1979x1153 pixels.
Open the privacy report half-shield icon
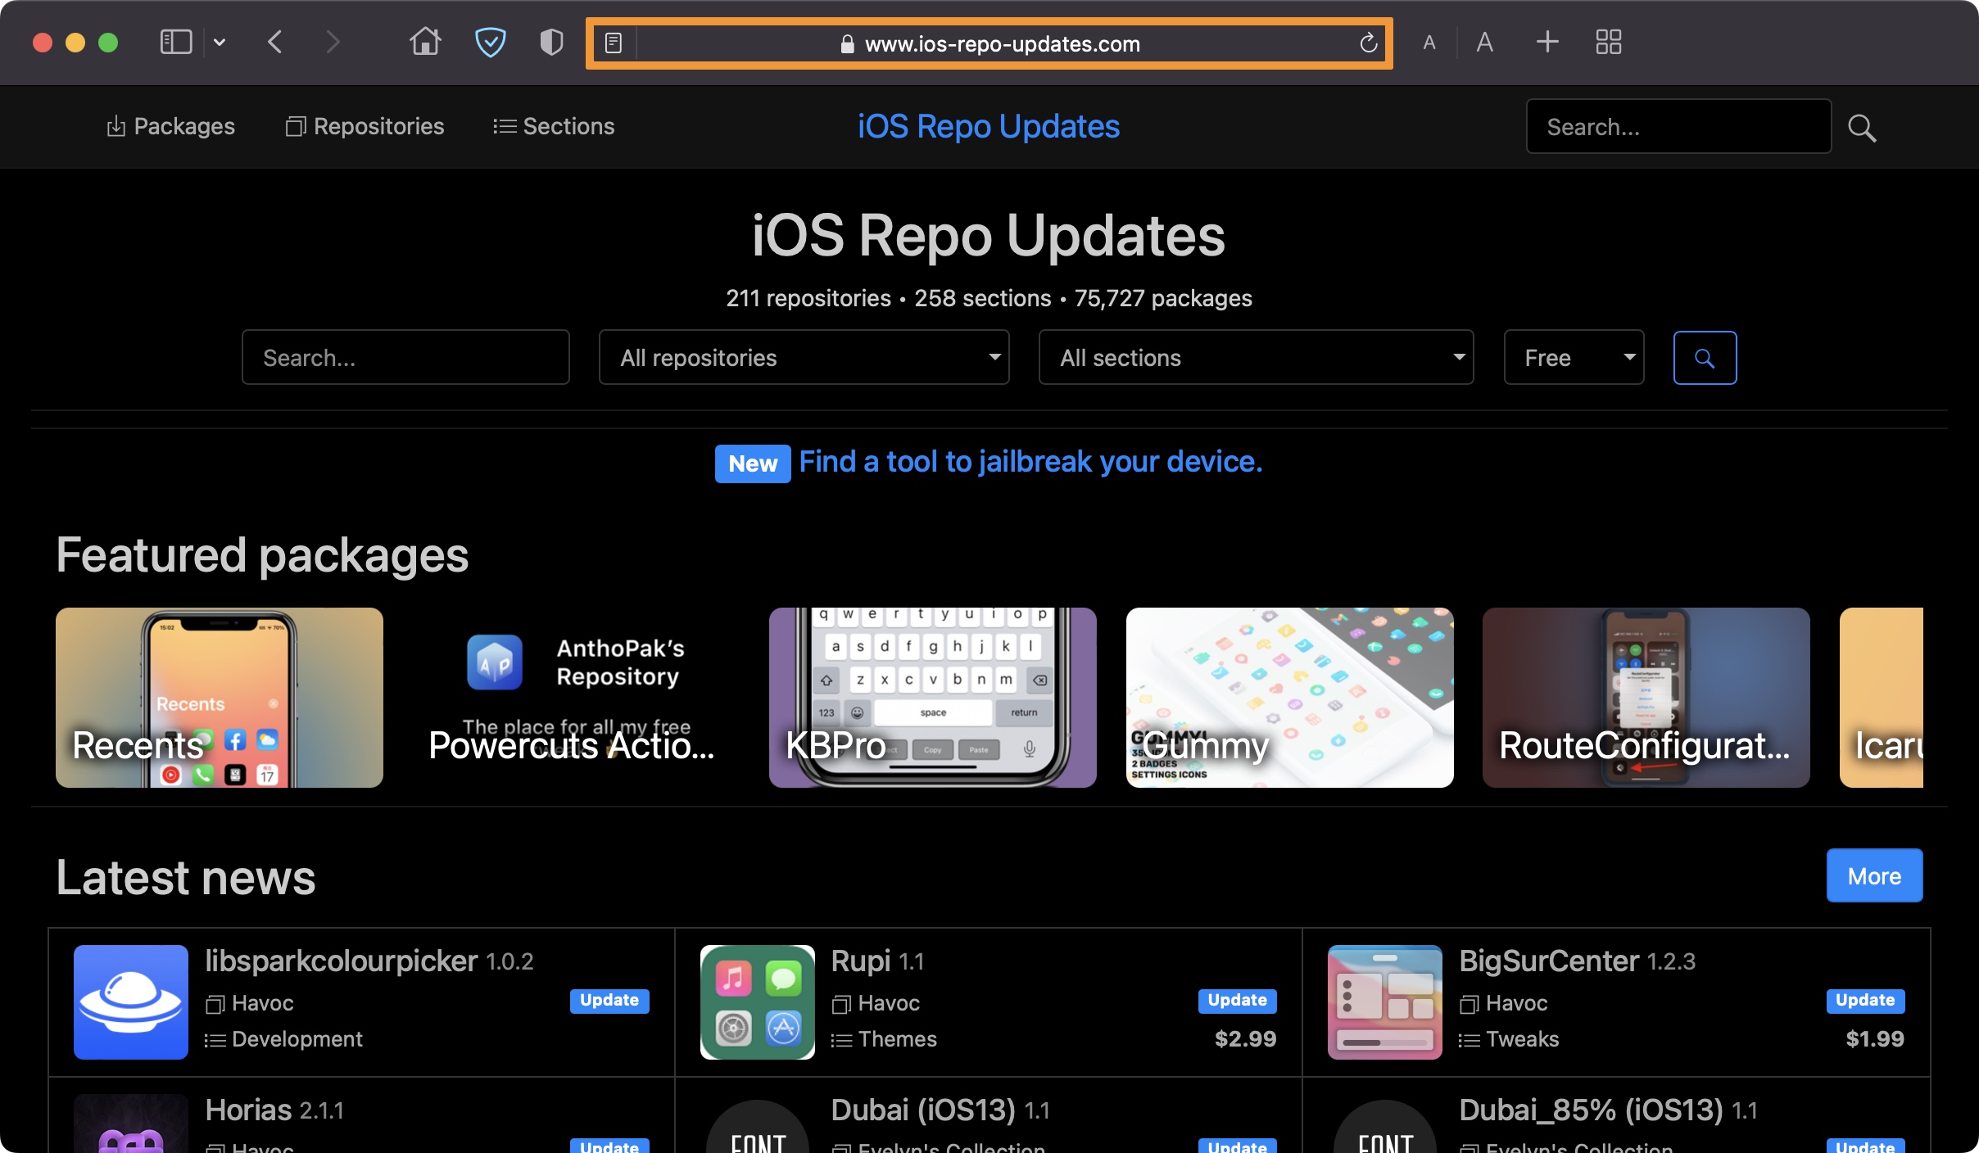pos(551,42)
